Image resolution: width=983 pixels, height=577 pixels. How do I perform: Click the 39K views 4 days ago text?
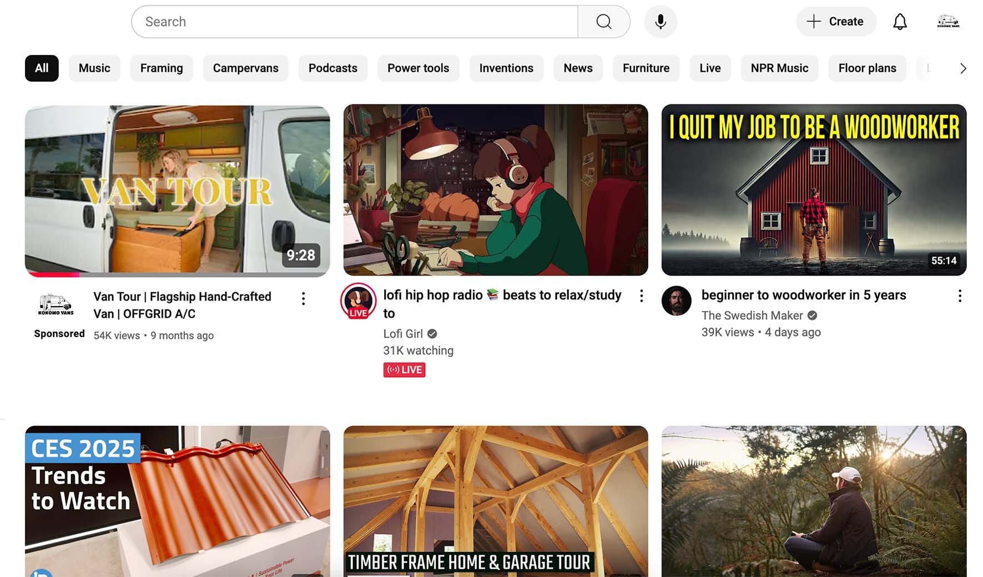(x=761, y=332)
